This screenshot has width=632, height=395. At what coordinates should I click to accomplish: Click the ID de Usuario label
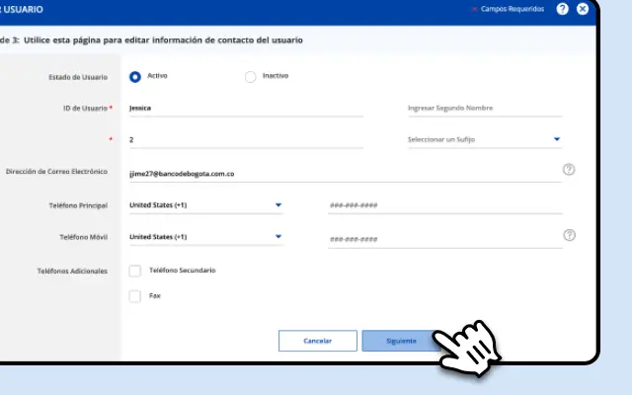click(86, 108)
